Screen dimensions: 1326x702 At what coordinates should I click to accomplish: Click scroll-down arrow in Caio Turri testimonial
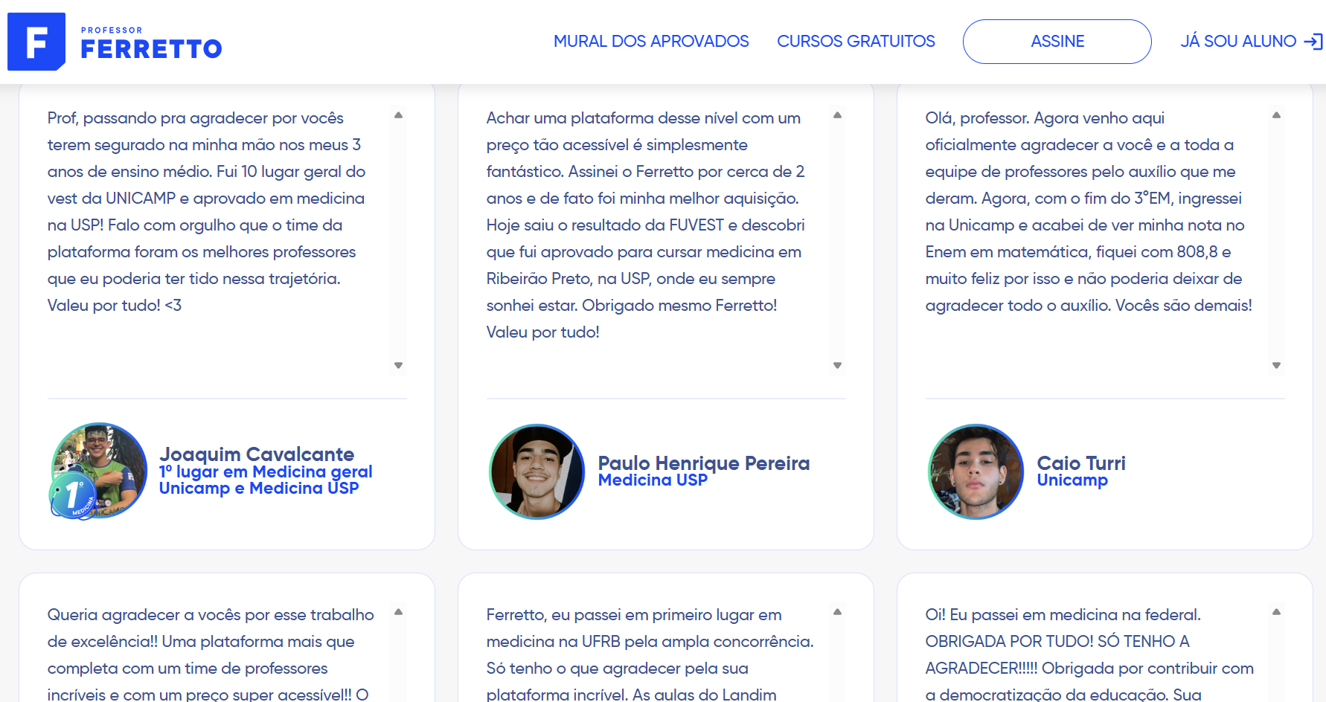pyautogui.click(x=1276, y=365)
